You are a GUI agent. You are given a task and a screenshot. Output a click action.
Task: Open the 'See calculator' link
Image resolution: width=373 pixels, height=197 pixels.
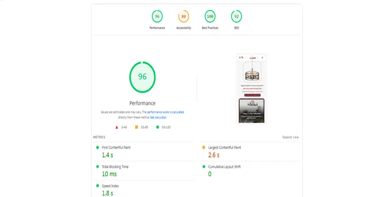158,117
